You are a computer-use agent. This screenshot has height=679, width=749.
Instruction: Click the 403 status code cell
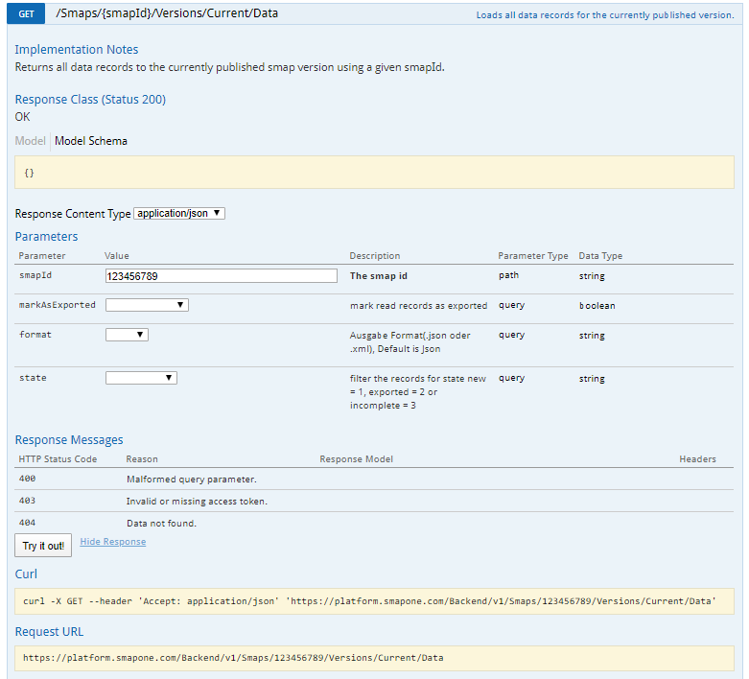(27, 501)
